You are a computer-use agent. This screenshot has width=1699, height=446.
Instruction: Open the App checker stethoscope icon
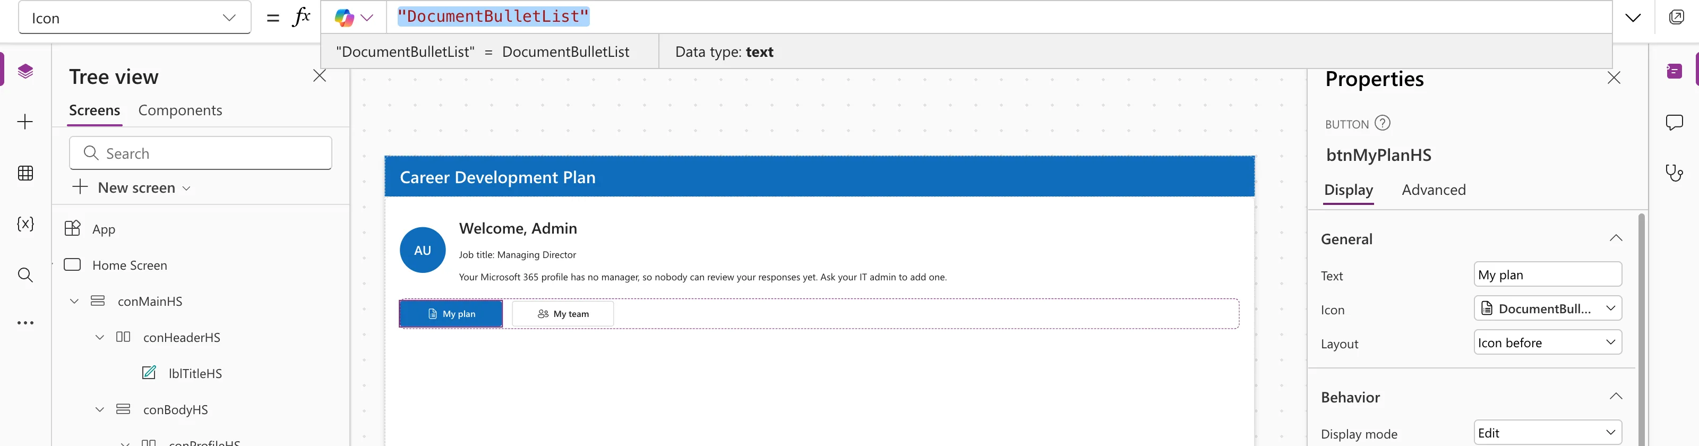pos(1674,173)
